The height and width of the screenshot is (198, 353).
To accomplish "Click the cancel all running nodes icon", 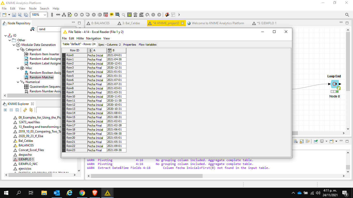I will tap(100, 15).
